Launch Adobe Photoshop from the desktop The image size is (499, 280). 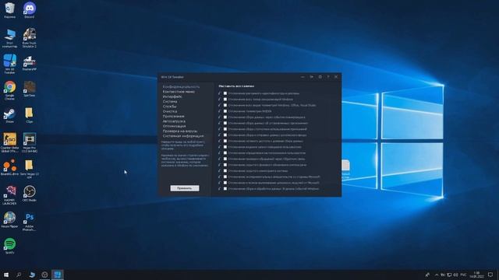[30, 222]
